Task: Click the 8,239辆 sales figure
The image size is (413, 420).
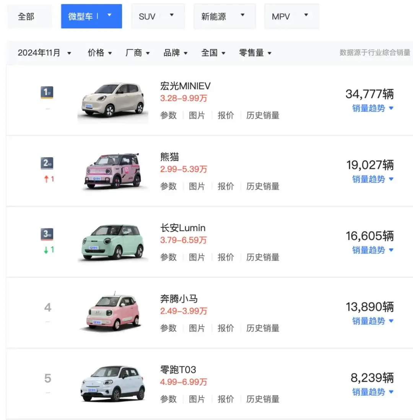Action: coord(372,378)
